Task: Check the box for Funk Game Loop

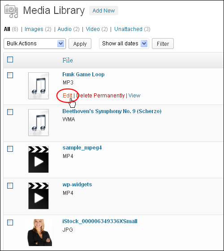Action: pyautogui.click(x=10, y=75)
